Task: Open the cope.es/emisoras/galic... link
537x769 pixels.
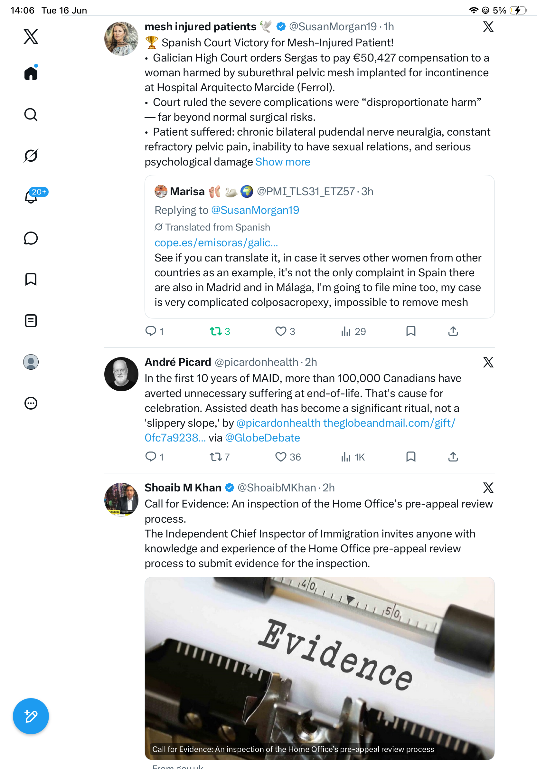Action: (216, 242)
